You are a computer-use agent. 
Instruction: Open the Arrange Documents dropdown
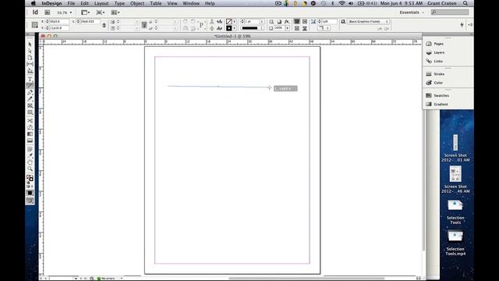(115, 12)
